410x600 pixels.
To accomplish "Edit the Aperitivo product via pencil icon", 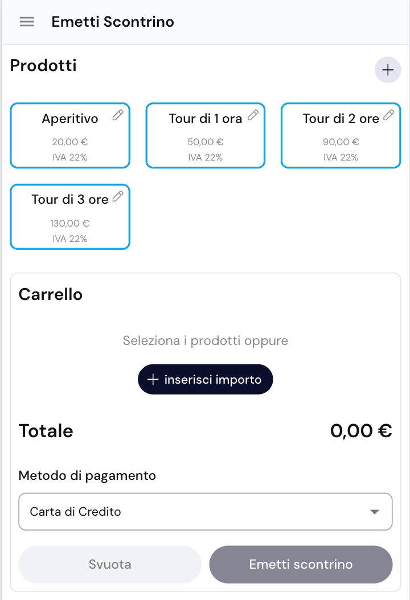I will [x=118, y=115].
